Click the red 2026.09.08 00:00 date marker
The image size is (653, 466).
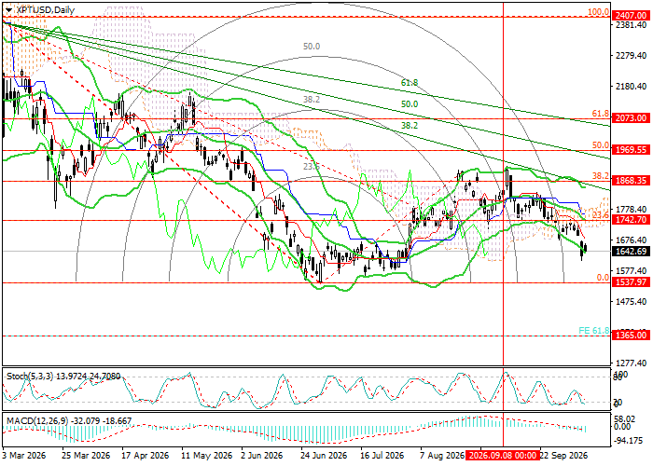(502, 456)
